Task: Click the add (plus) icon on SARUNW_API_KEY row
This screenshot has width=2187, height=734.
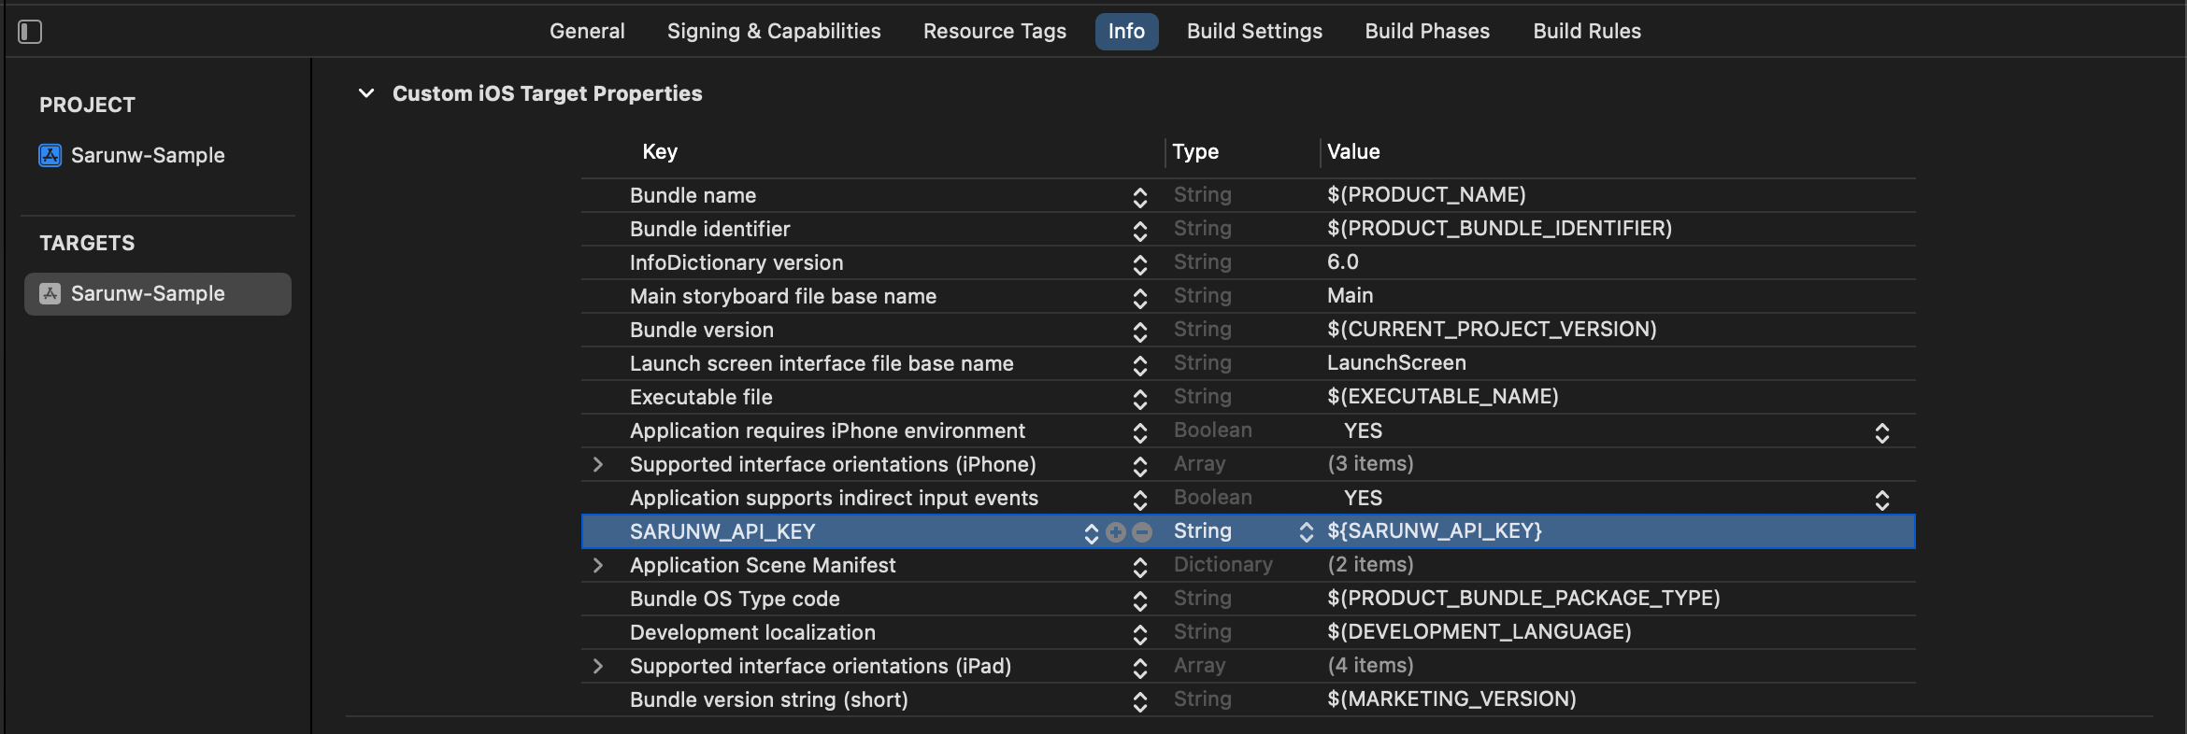Action: pos(1115,532)
